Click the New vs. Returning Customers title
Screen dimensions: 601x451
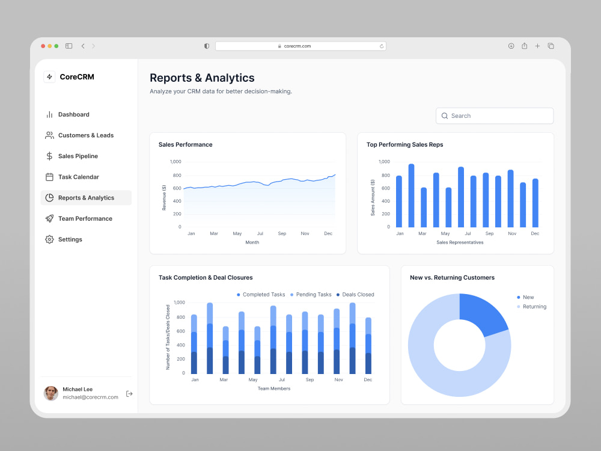coord(453,278)
